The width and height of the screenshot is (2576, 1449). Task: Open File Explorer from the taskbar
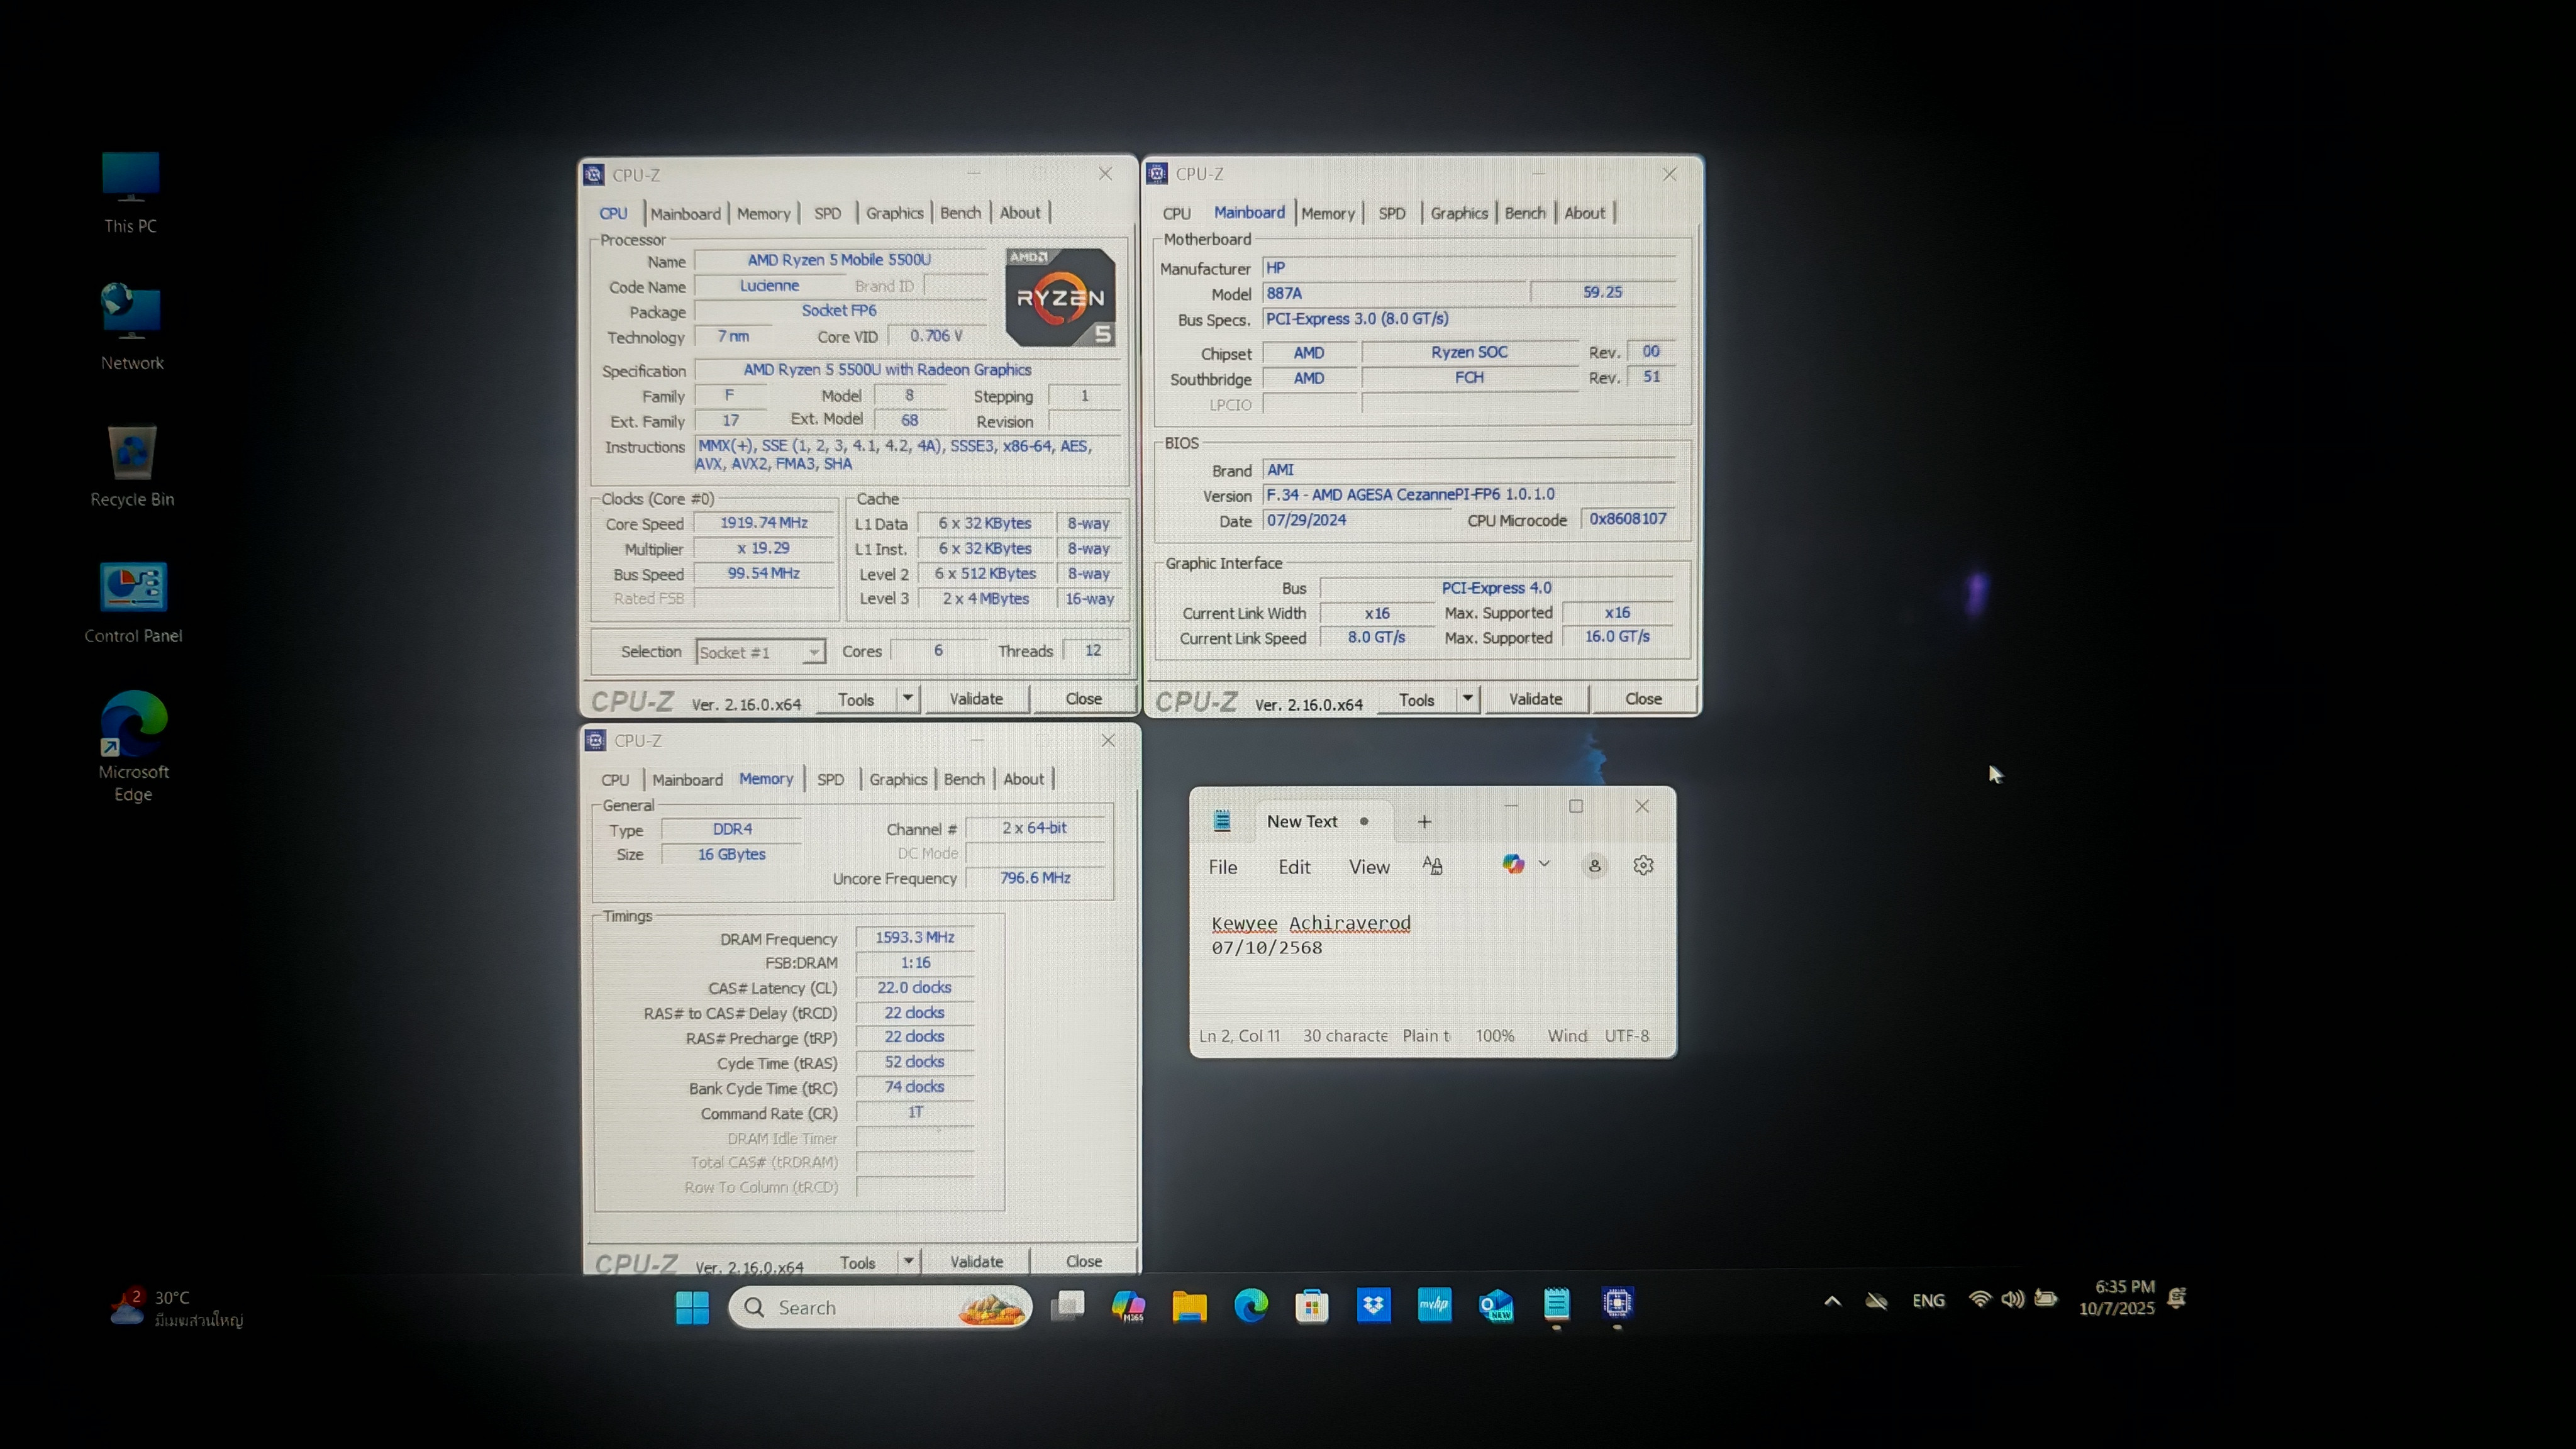(1189, 1306)
